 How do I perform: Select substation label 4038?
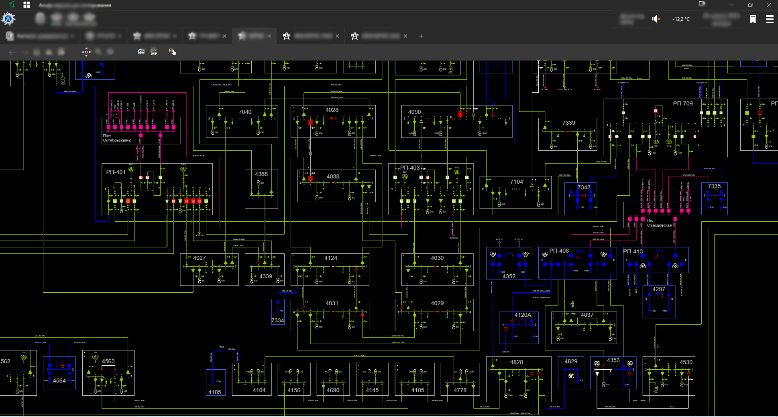click(333, 176)
